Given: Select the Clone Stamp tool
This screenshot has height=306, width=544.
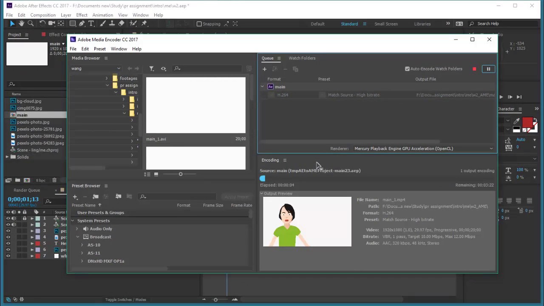Looking at the screenshot, I should point(112,24).
